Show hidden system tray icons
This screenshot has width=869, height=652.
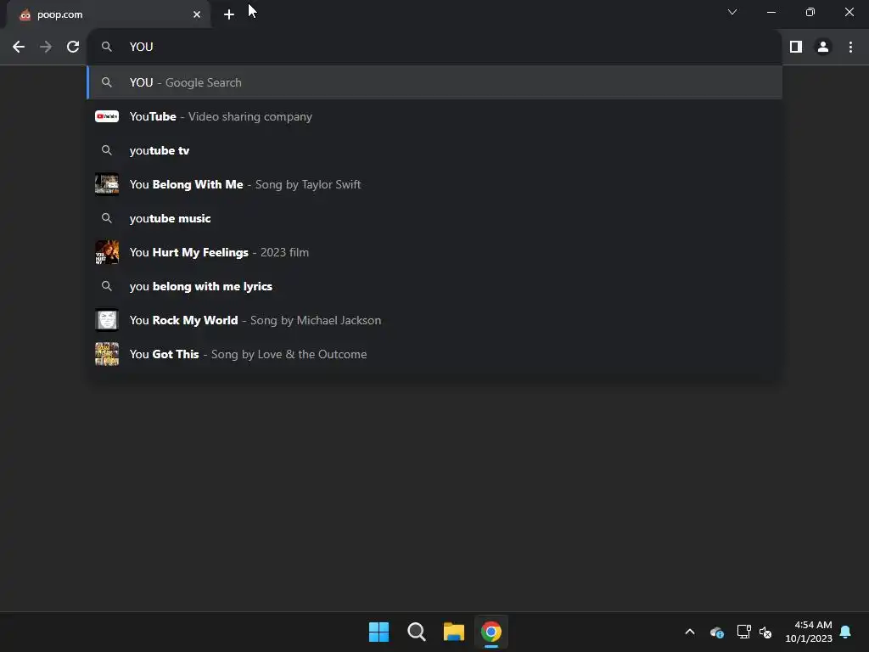[x=690, y=632]
